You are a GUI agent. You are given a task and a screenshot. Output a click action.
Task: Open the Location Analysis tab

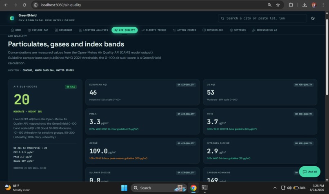(x=93, y=30)
